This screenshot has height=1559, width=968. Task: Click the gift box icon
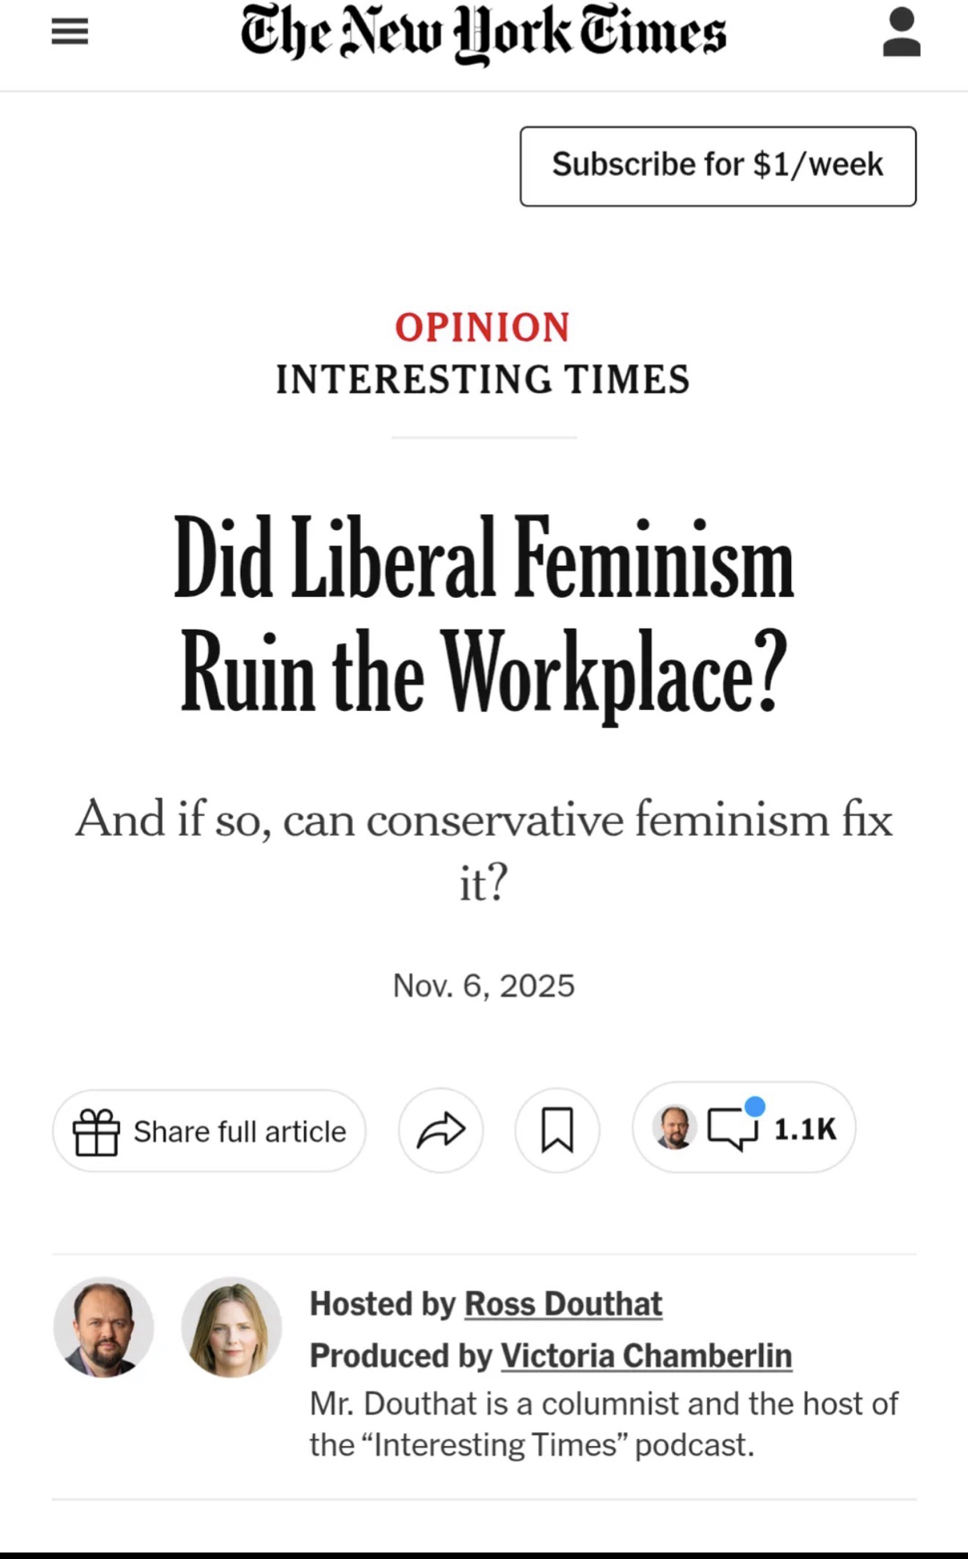[96, 1131]
